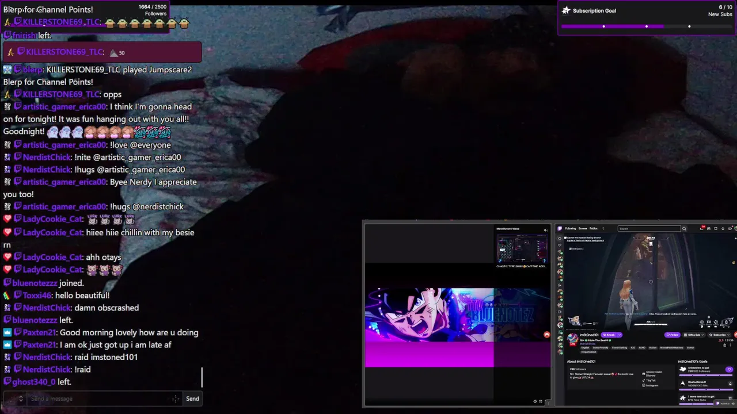Click 'ImSt0ned101's Goals' heading
This screenshot has width=737, height=414.
[x=692, y=361]
